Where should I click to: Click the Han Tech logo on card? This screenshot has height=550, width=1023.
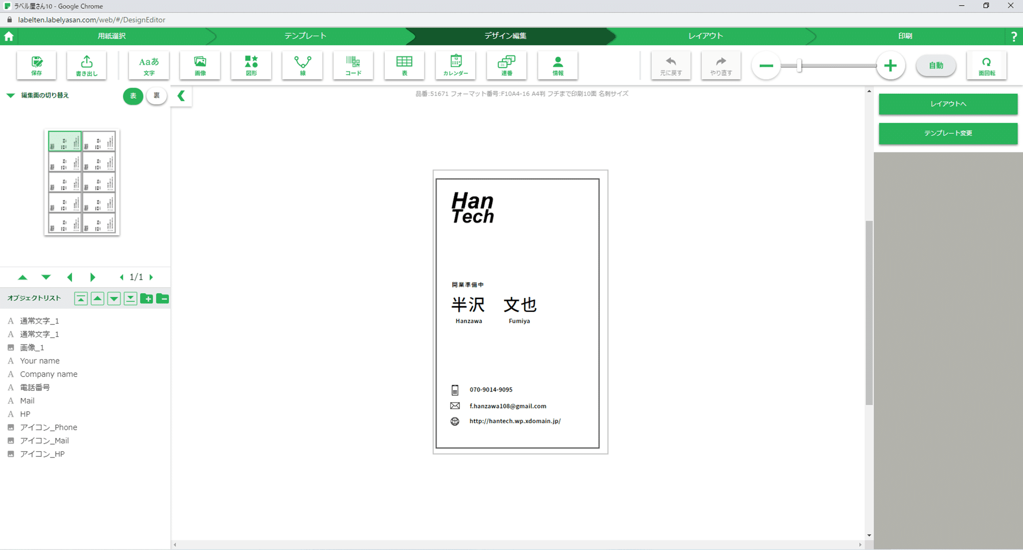473,208
